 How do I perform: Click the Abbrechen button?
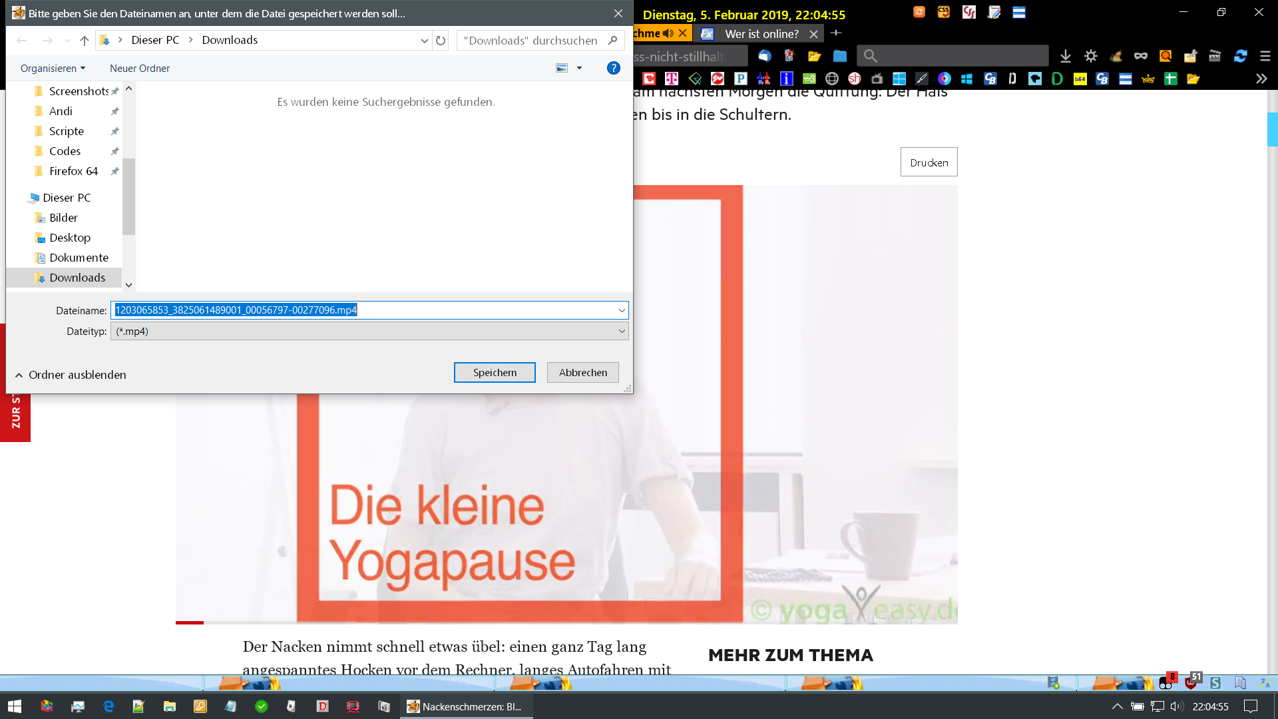pos(582,373)
